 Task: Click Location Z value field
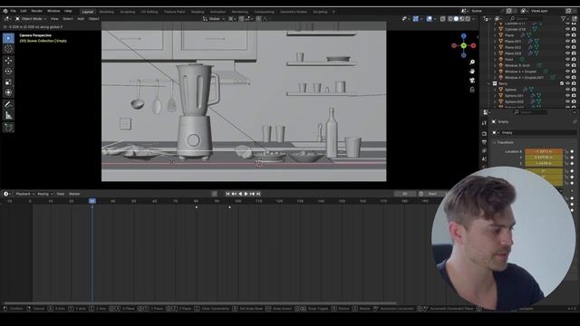click(x=544, y=163)
